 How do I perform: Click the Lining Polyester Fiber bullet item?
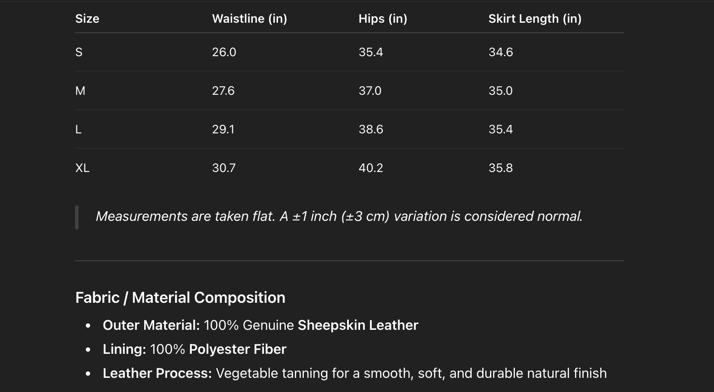click(x=194, y=349)
